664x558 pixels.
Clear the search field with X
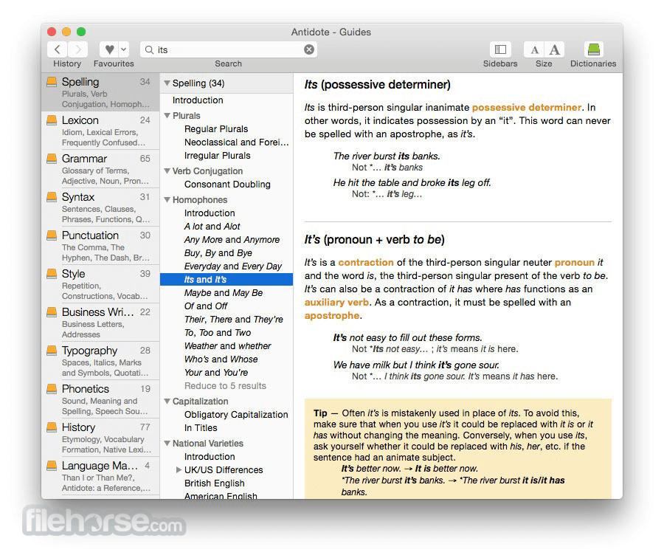tap(309, 49)
